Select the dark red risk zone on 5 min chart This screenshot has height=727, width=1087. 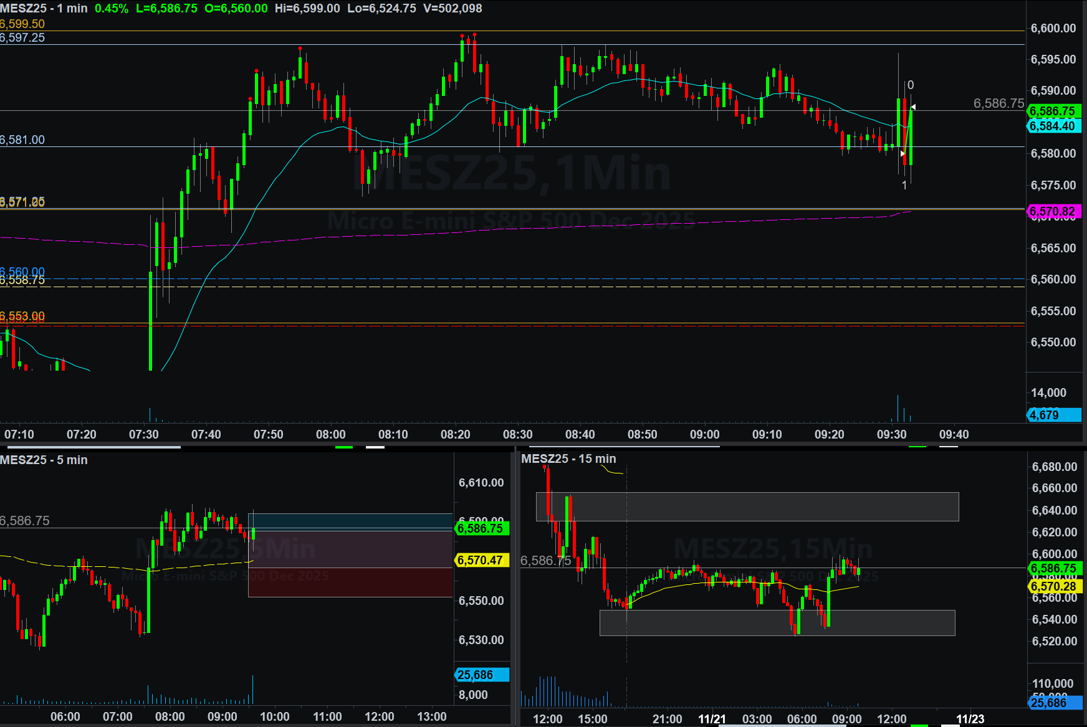point(350,582)
